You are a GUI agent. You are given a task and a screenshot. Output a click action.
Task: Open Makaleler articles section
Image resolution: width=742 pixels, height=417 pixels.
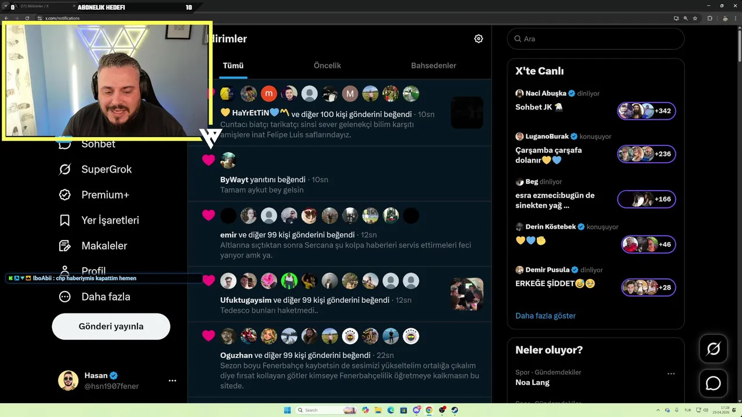coord(93,246)
